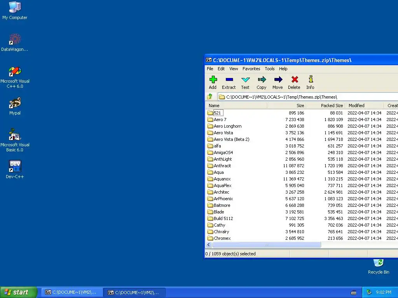
Task: Select the AmigaOS4 folder
Action: coord(220,152)
